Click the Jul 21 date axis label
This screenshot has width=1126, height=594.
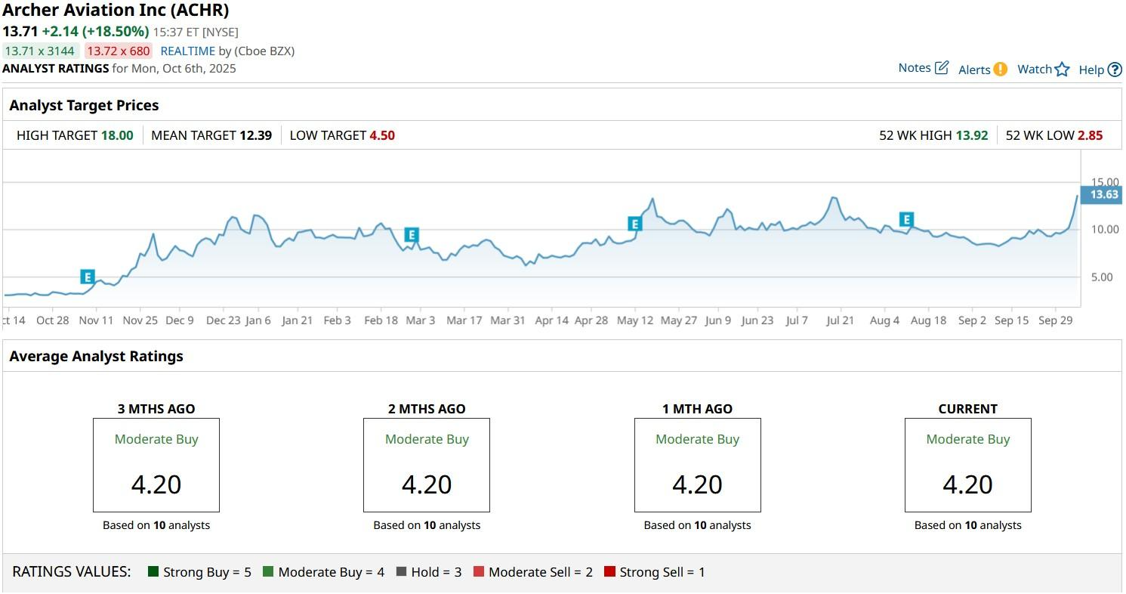(x=841, y=320)
